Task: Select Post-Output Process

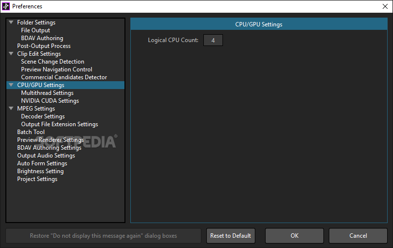Action: 44,46
